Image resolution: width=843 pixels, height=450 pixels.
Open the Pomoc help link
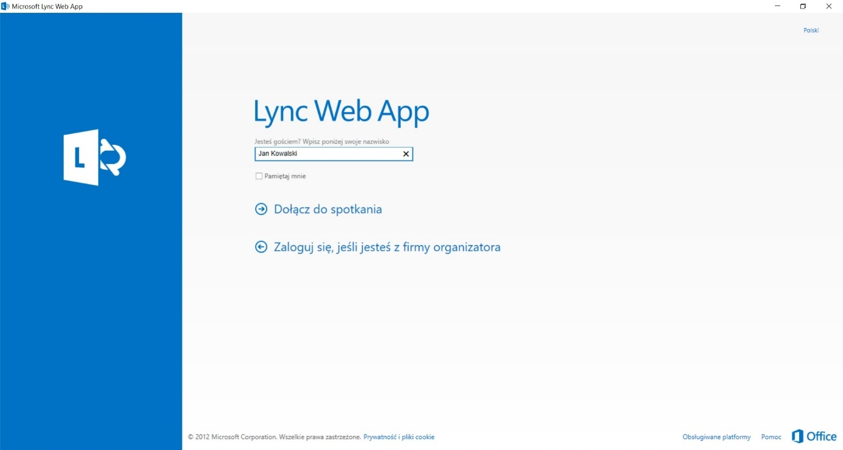pyautogui.click(x=771, y=437)
